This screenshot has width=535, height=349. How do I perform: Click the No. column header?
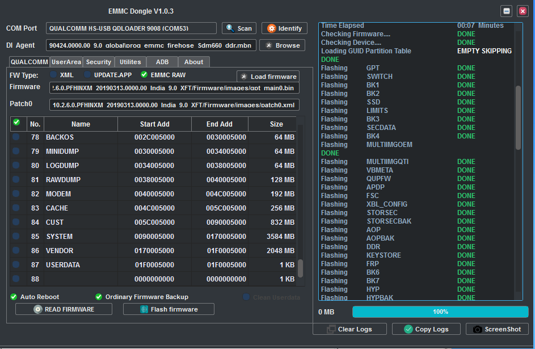pyautogui.click(x=35, y=124)
